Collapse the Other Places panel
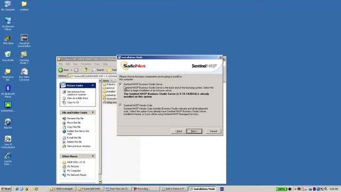 click(93, 156)
